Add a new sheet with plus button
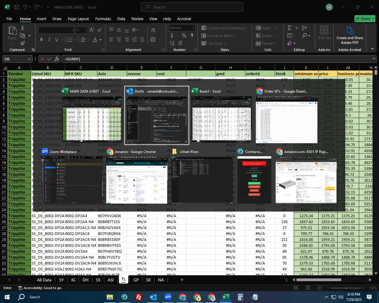Viewport: 379px width, 303px height. coord(182,280)
